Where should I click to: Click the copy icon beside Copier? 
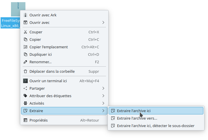coord(25,40)
